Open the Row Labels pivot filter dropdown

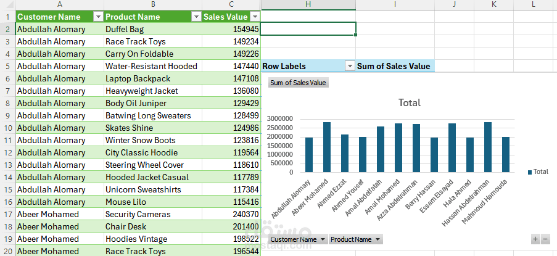(350, 66)
